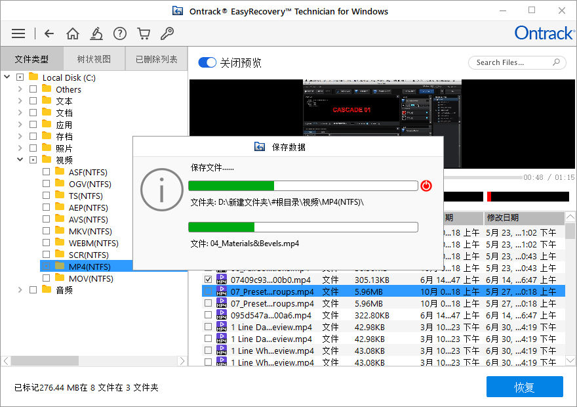
Task: Click the TS(NTFS) folder icon
Action: (x=60, y=195)
